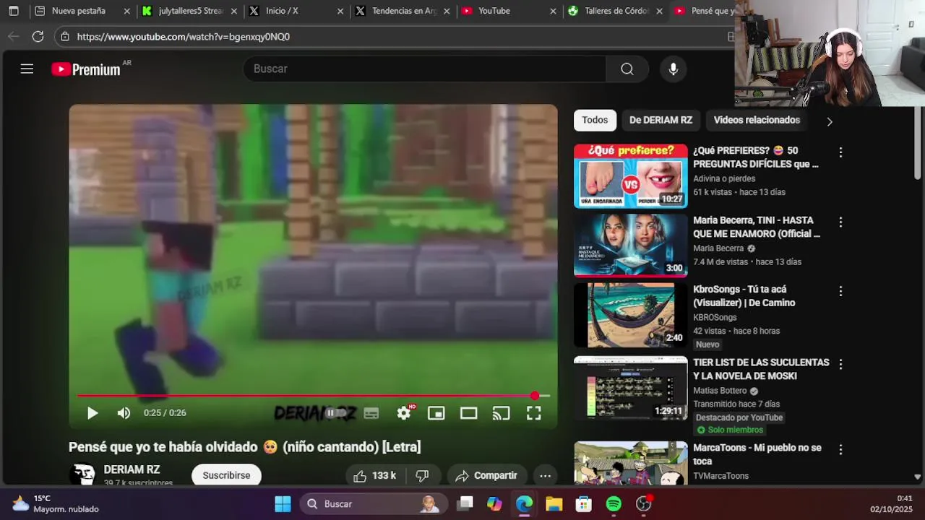The height and width of the screenshot is (520, 925).
Task: Mute the video volume
Action: click(124, 412)
